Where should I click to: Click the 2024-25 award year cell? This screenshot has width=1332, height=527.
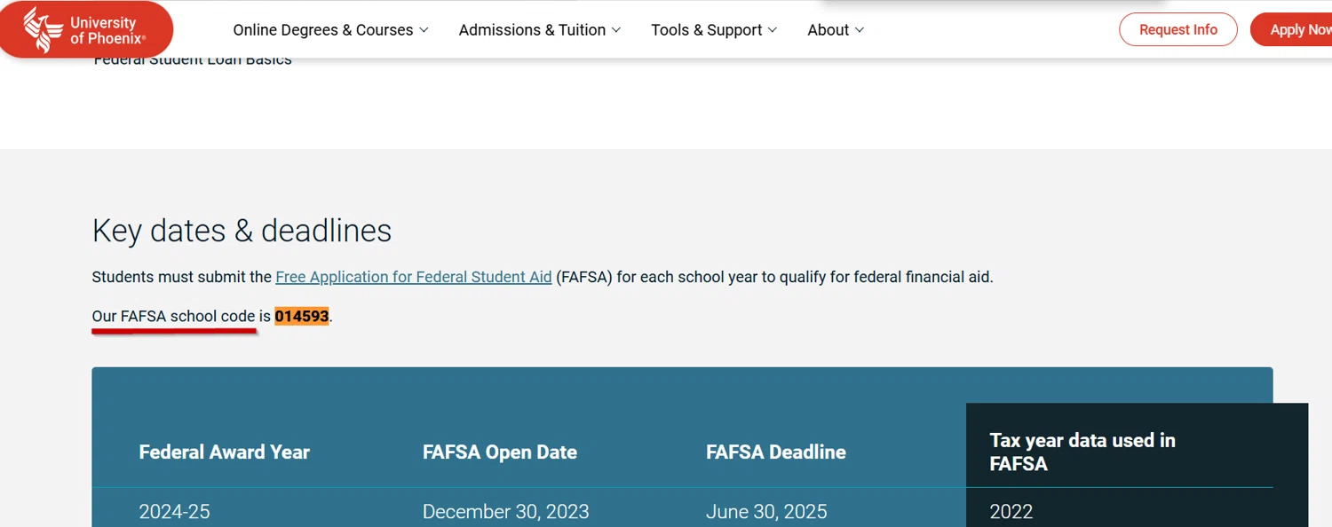click(175, 512)
